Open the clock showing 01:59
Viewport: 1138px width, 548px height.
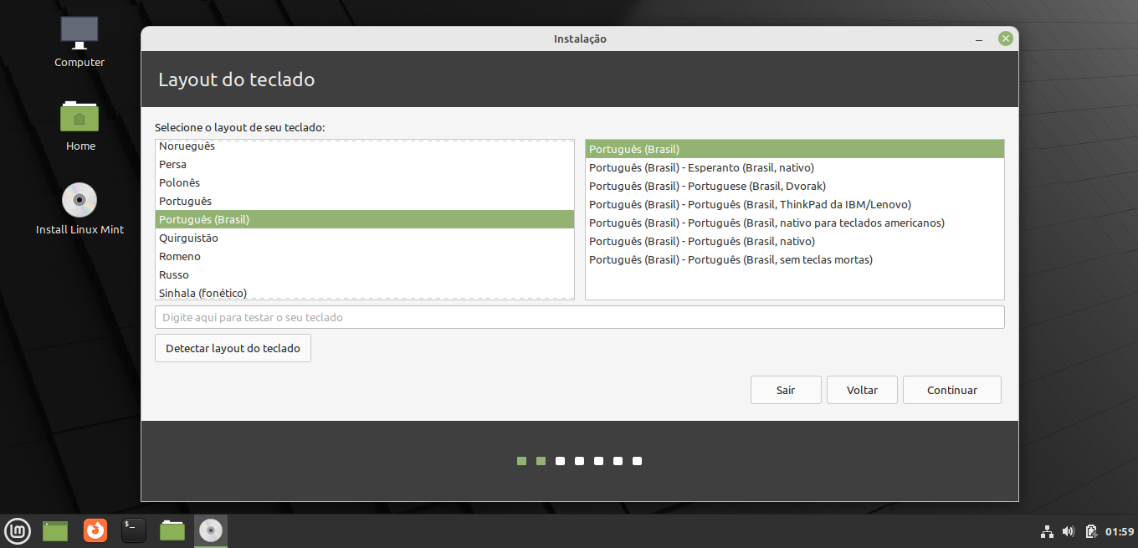tap(1120, 531)
